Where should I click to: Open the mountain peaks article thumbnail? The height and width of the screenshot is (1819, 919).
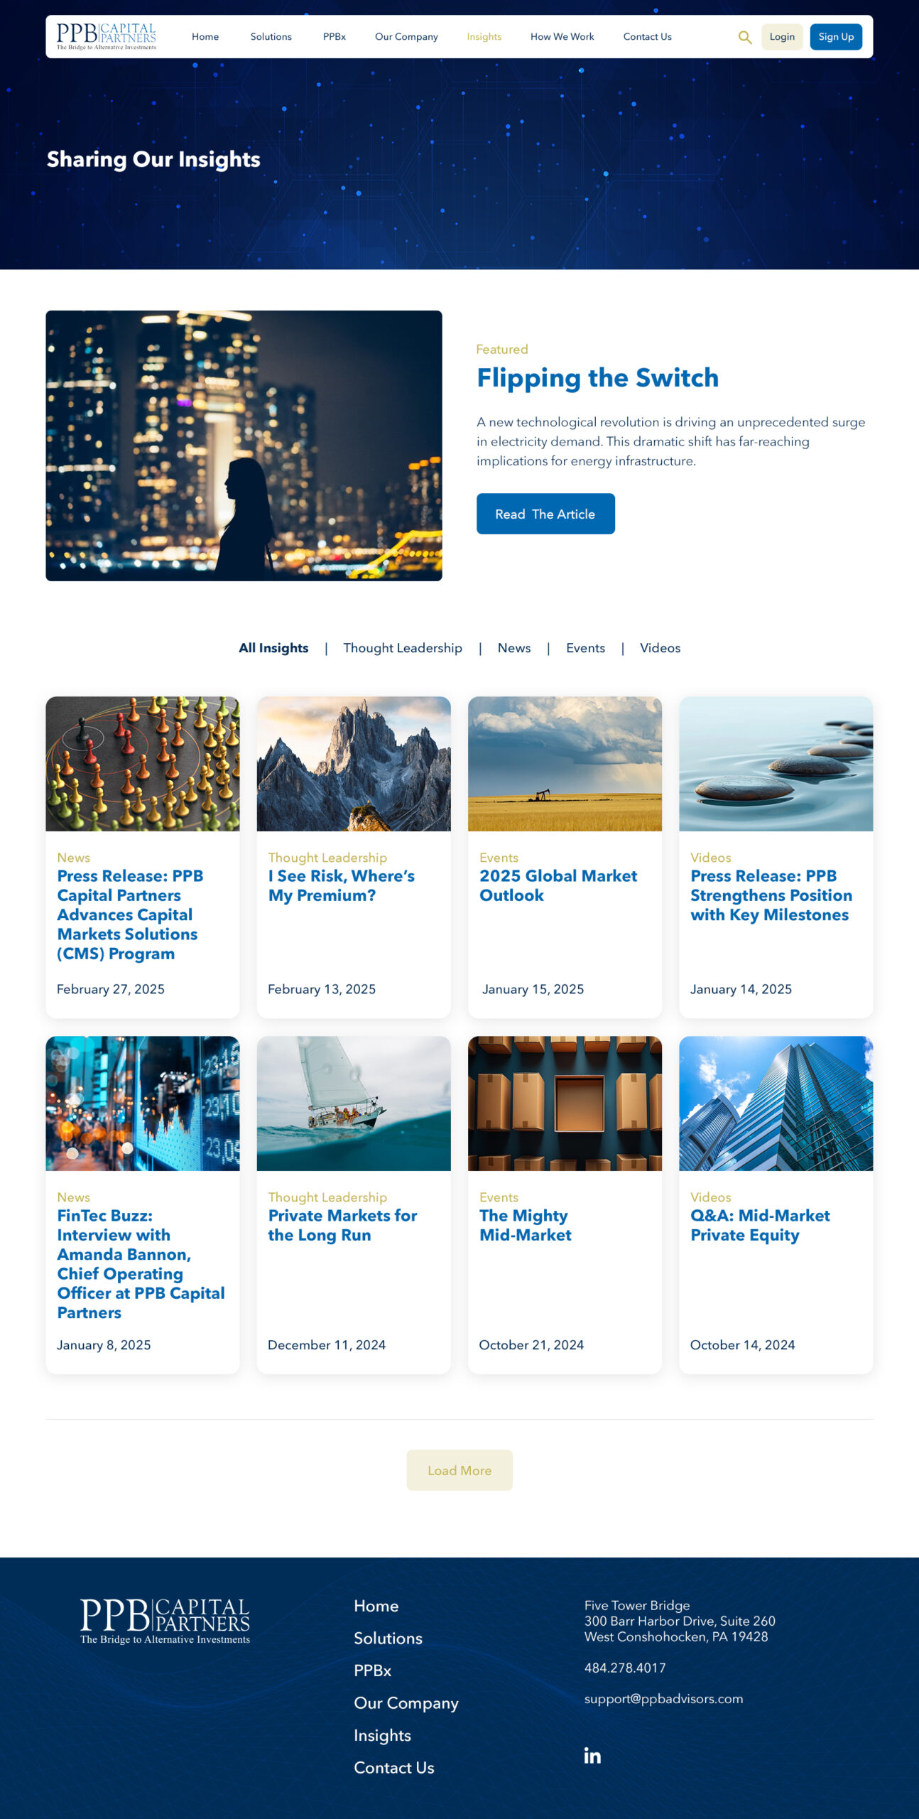[x=354, y=764]
